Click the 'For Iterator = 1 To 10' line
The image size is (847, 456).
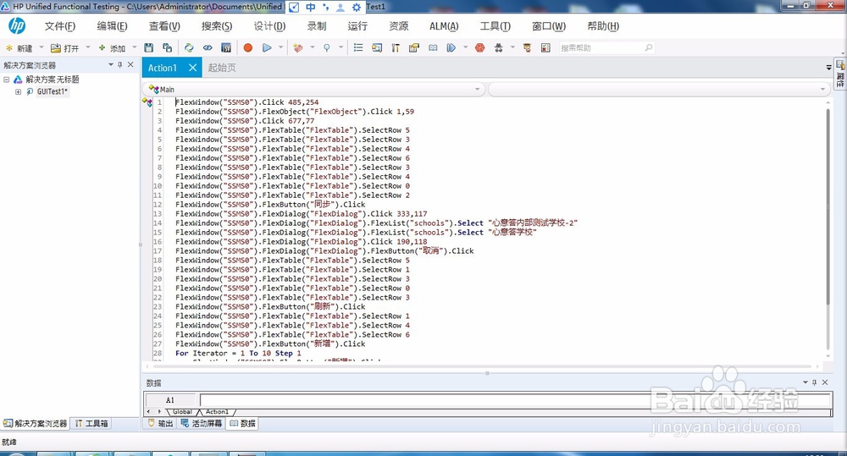[x=238, y=354]
